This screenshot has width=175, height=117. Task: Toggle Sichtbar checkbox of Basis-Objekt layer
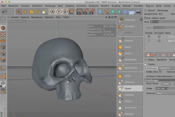[149, 41]
